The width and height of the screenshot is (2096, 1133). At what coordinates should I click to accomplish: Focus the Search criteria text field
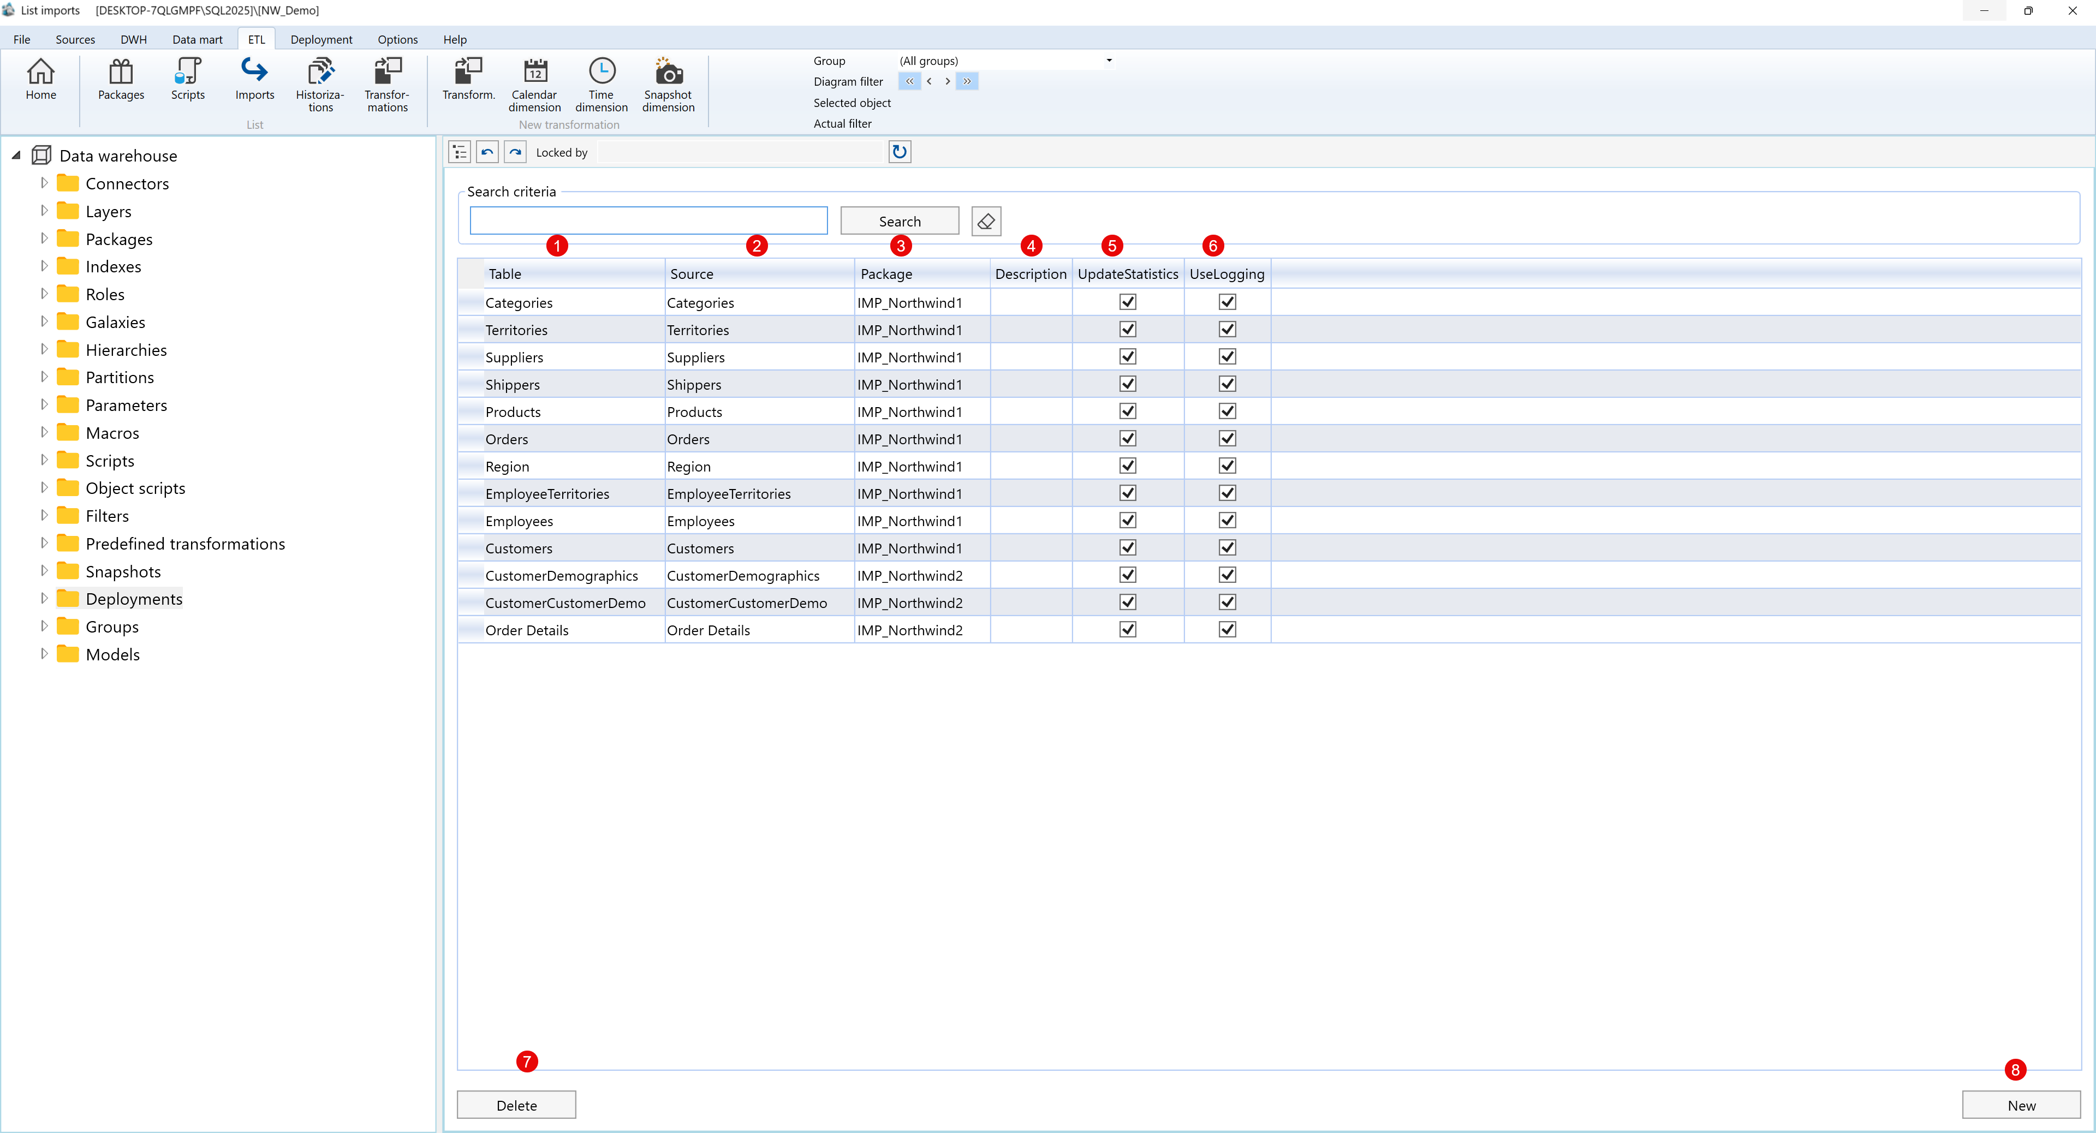pyautogui.click(x=648, y=220)
